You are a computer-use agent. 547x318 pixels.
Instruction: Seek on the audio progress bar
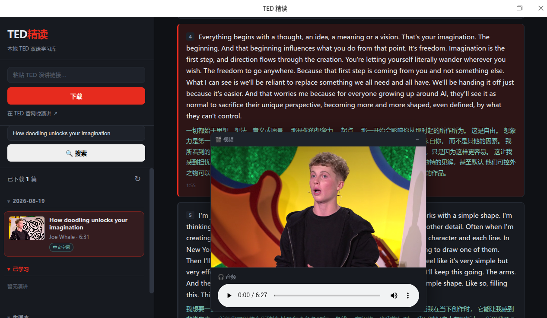327,296
